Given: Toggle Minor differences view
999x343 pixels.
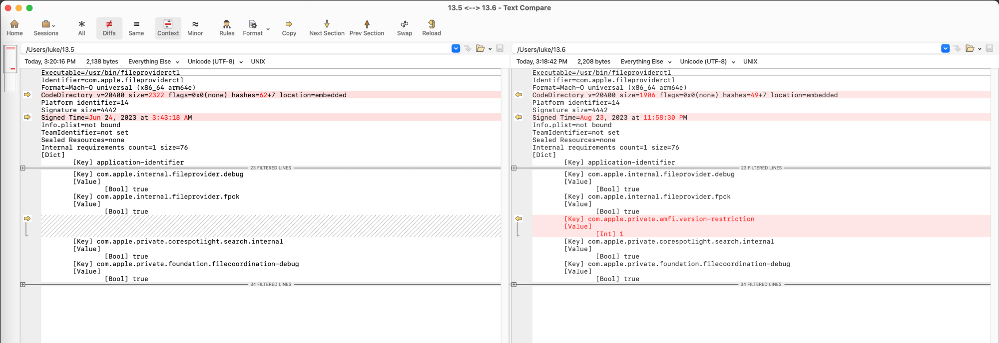Looking at the screenshot, I should click(195, 27).
